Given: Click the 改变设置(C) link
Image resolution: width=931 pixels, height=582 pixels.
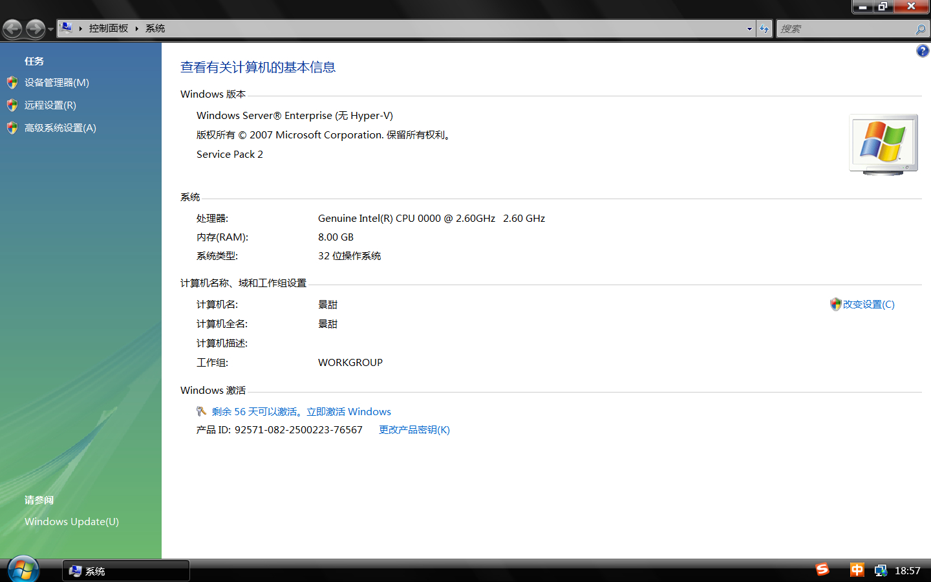Looking at the screenshot, I should pos(869,305).
